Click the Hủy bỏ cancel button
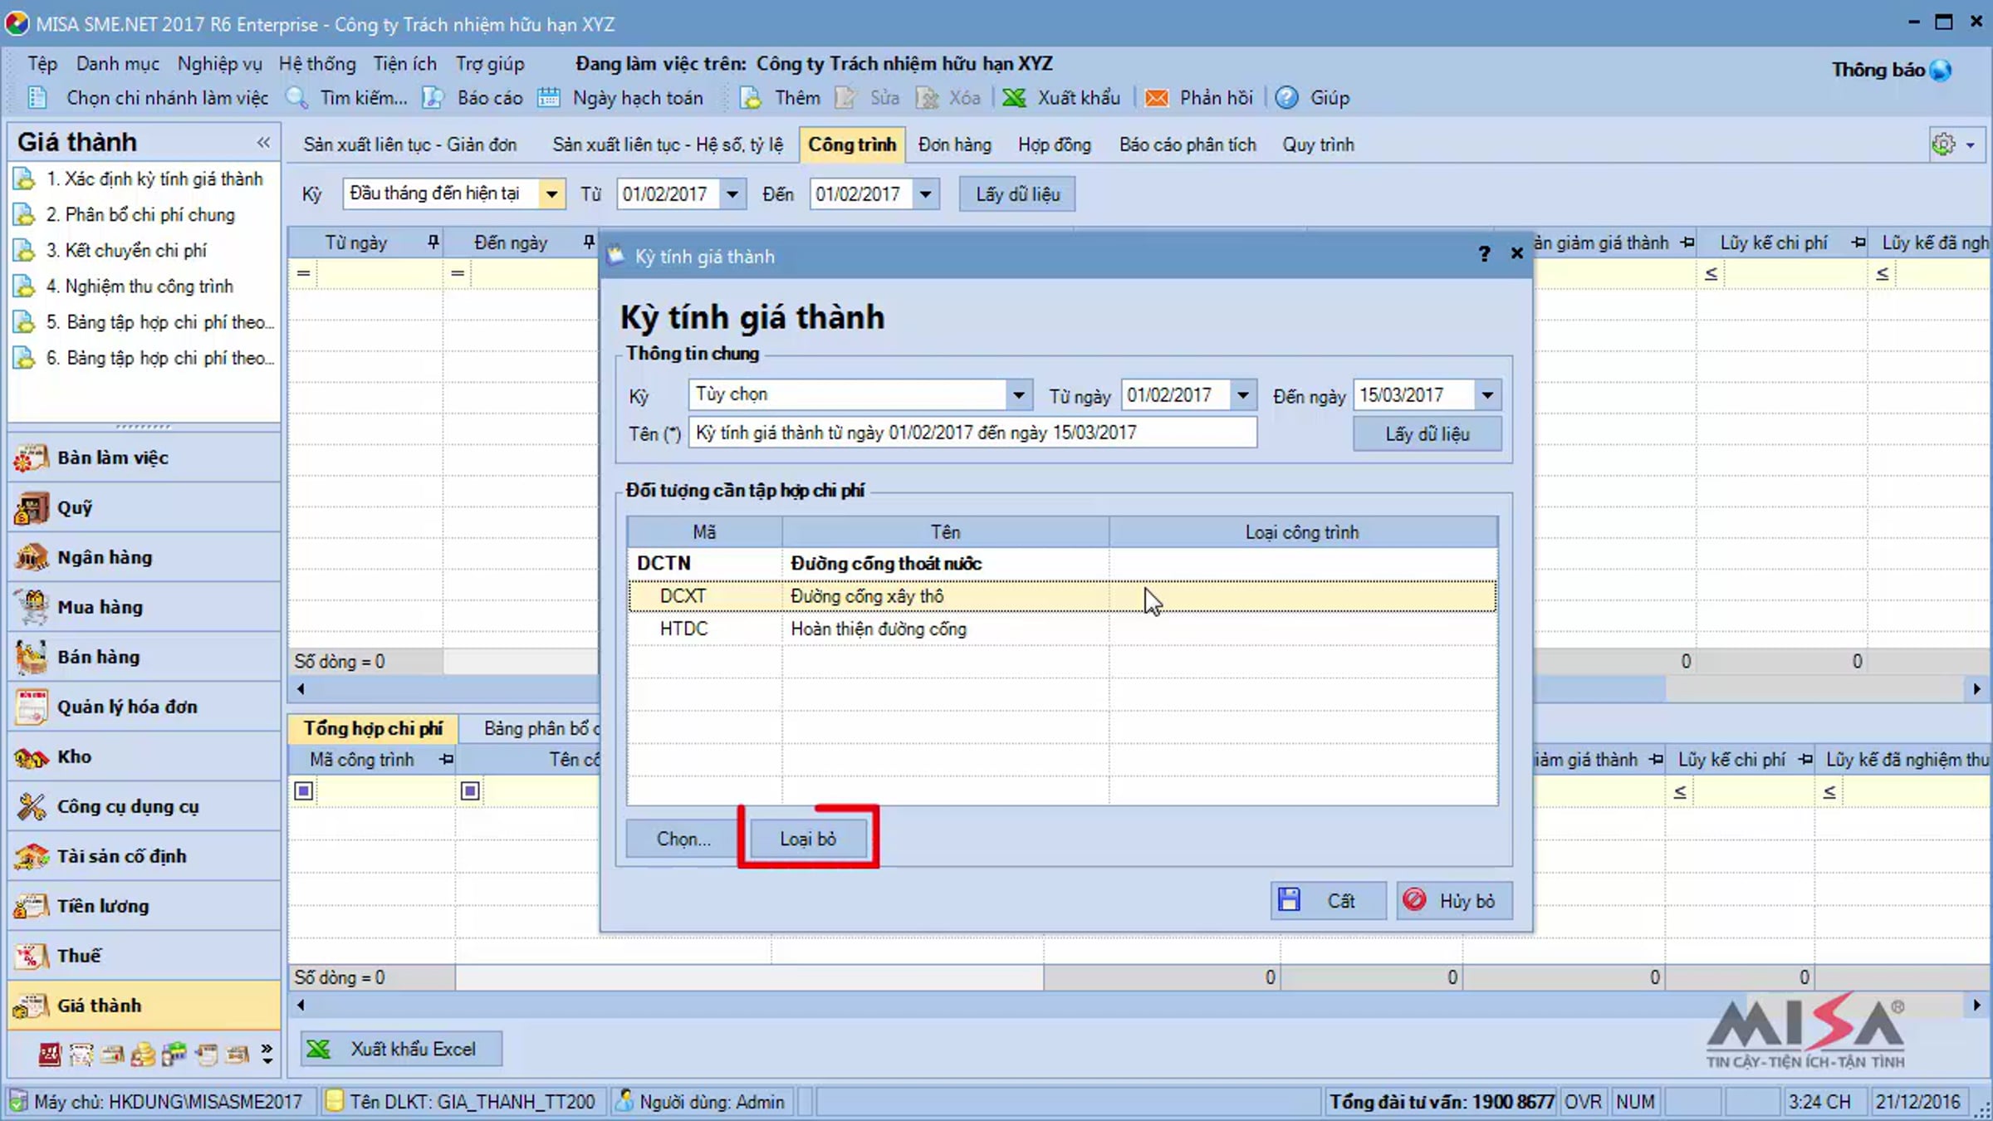Screen dimensions: 1993x1121 [1454, 900]
